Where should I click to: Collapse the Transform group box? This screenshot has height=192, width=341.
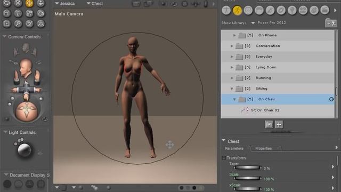224,158
